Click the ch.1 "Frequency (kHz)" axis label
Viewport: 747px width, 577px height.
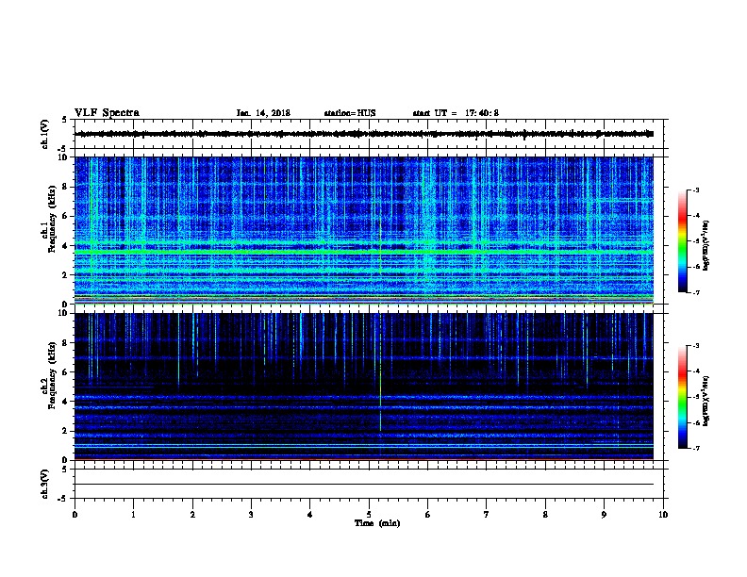pyautogui.click(x=53, y=220)
